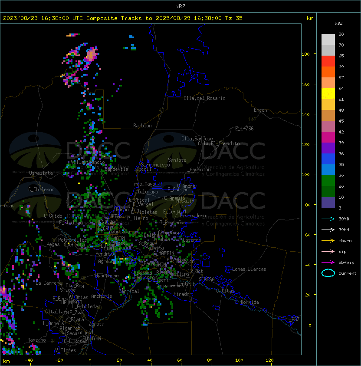Click the 'km' label in top-right corner

click(310, 18)
